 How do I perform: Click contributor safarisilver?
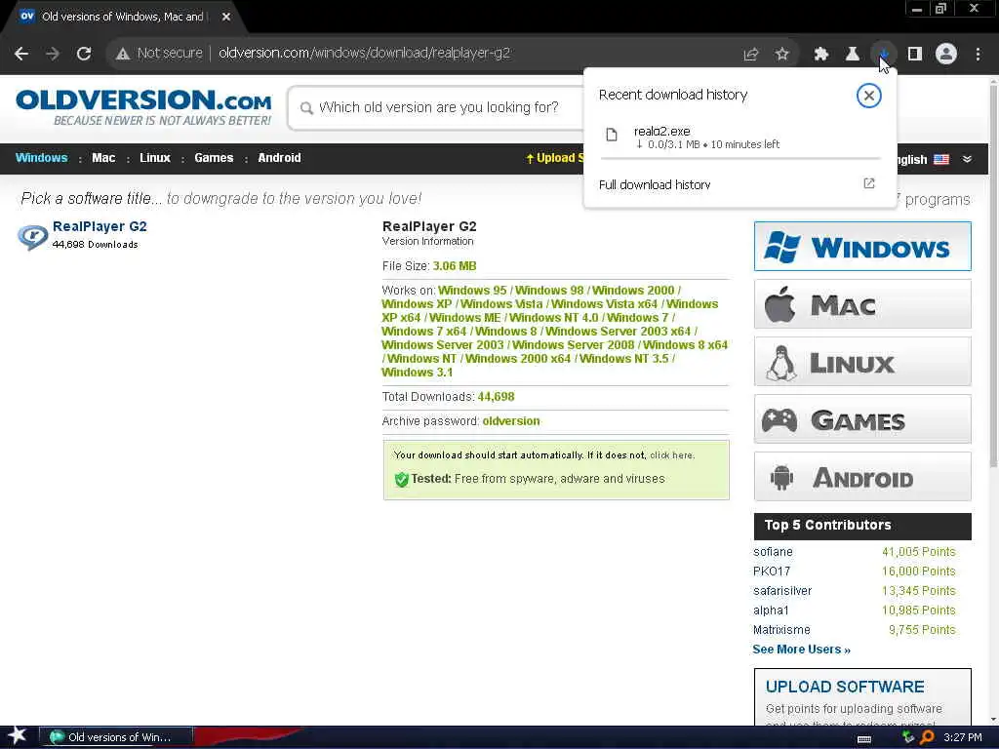click(782, 591)
